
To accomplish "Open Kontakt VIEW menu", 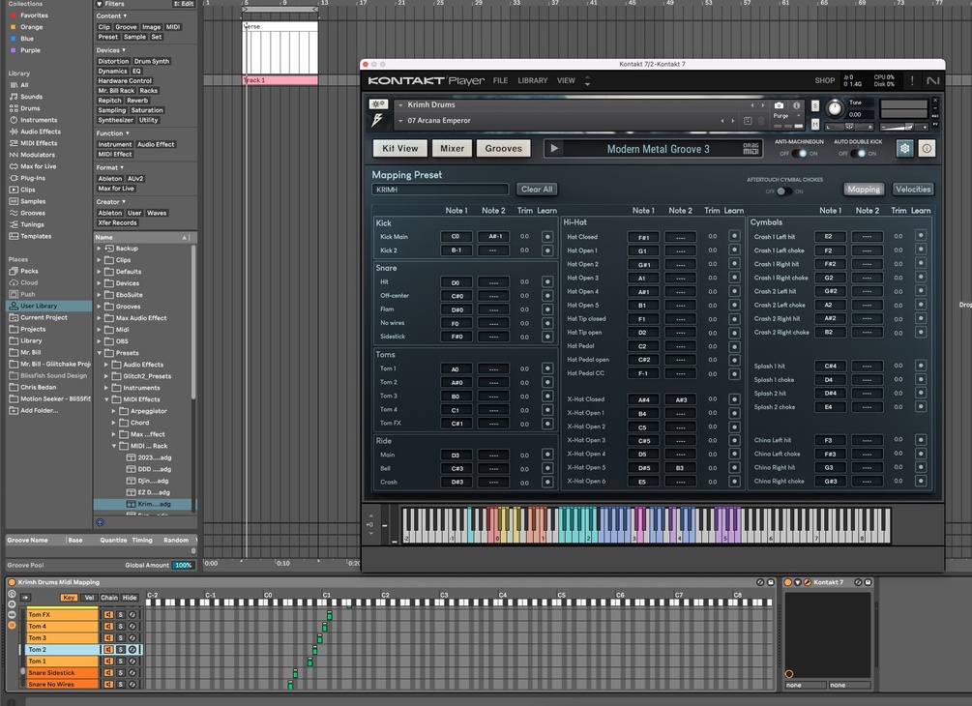I will coord(566,80).
